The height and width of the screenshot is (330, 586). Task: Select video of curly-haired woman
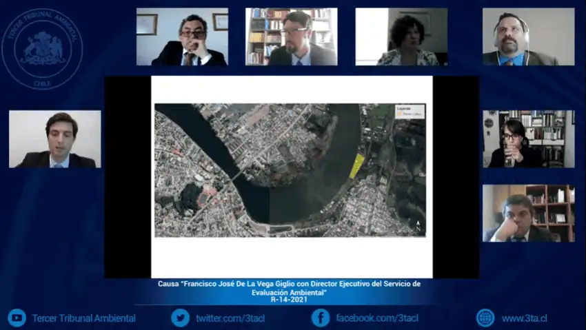(x=401, y=37)
